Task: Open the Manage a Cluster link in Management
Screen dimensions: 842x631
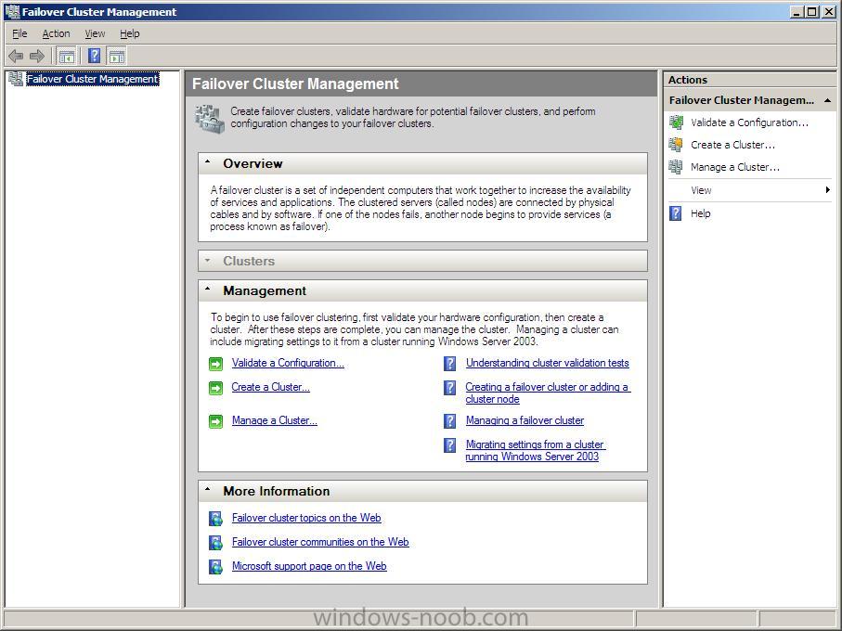Action: (275, 420)
